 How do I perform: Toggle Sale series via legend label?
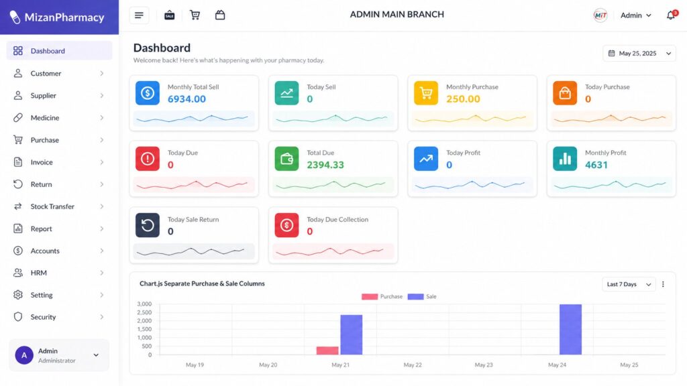(x=431, y=297)
